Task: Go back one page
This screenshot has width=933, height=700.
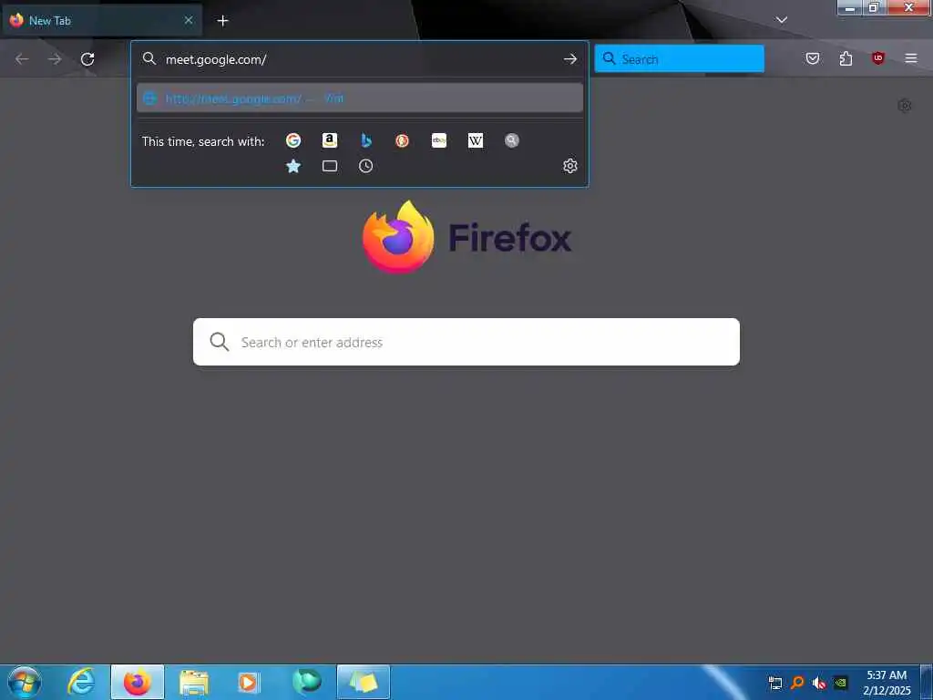Action: click(22, 59)
